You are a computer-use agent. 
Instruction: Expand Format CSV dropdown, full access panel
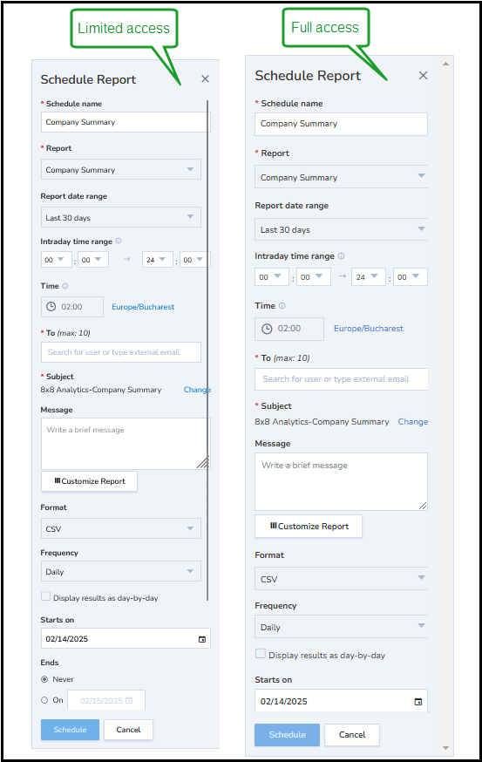click(341, 578)
